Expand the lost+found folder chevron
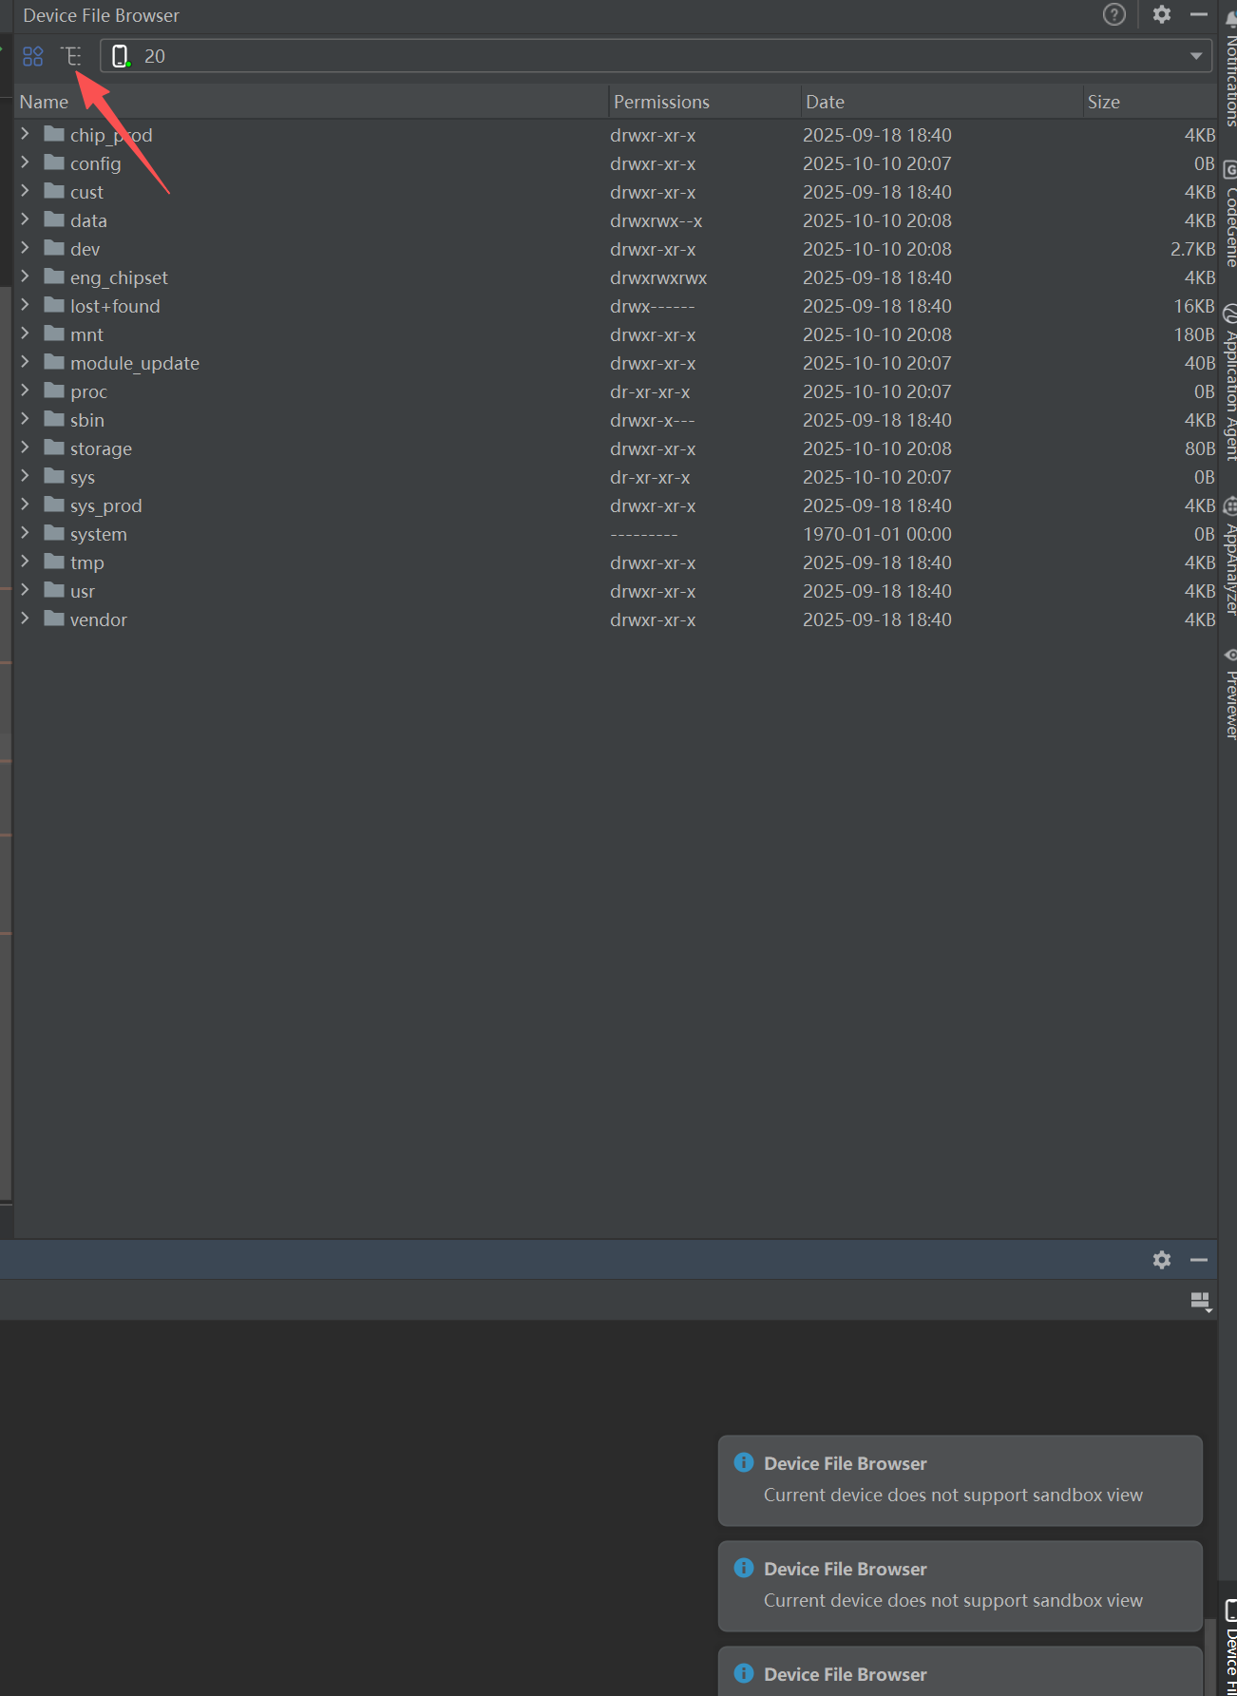Image resolution: width=1237 pixels, height=1696 pixels. [x=26, y=305]
